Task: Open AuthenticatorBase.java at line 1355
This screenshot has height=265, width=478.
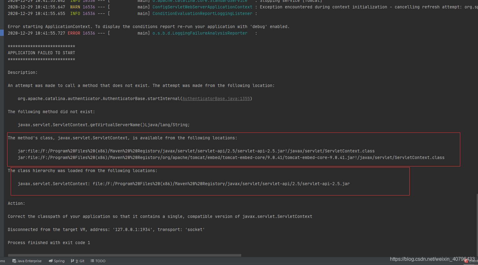Action: [216, 99]
